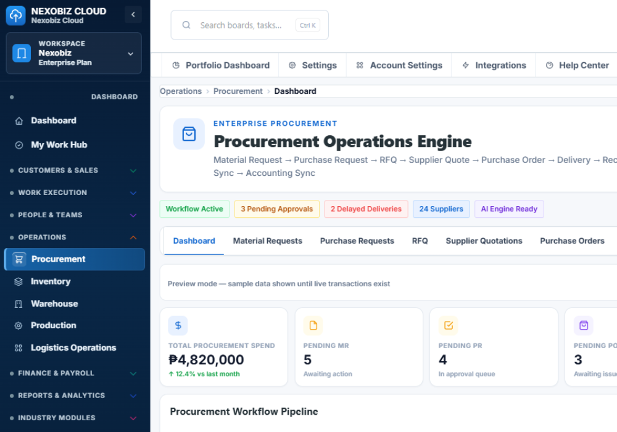Click the Ctrl K shortcut badge
The width and height of the screenshot is (617, 432).
(x=308, y=25)
